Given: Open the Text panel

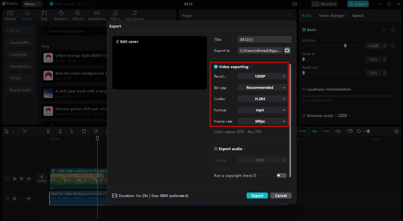Looking at the screenshot, I should 44,16.
